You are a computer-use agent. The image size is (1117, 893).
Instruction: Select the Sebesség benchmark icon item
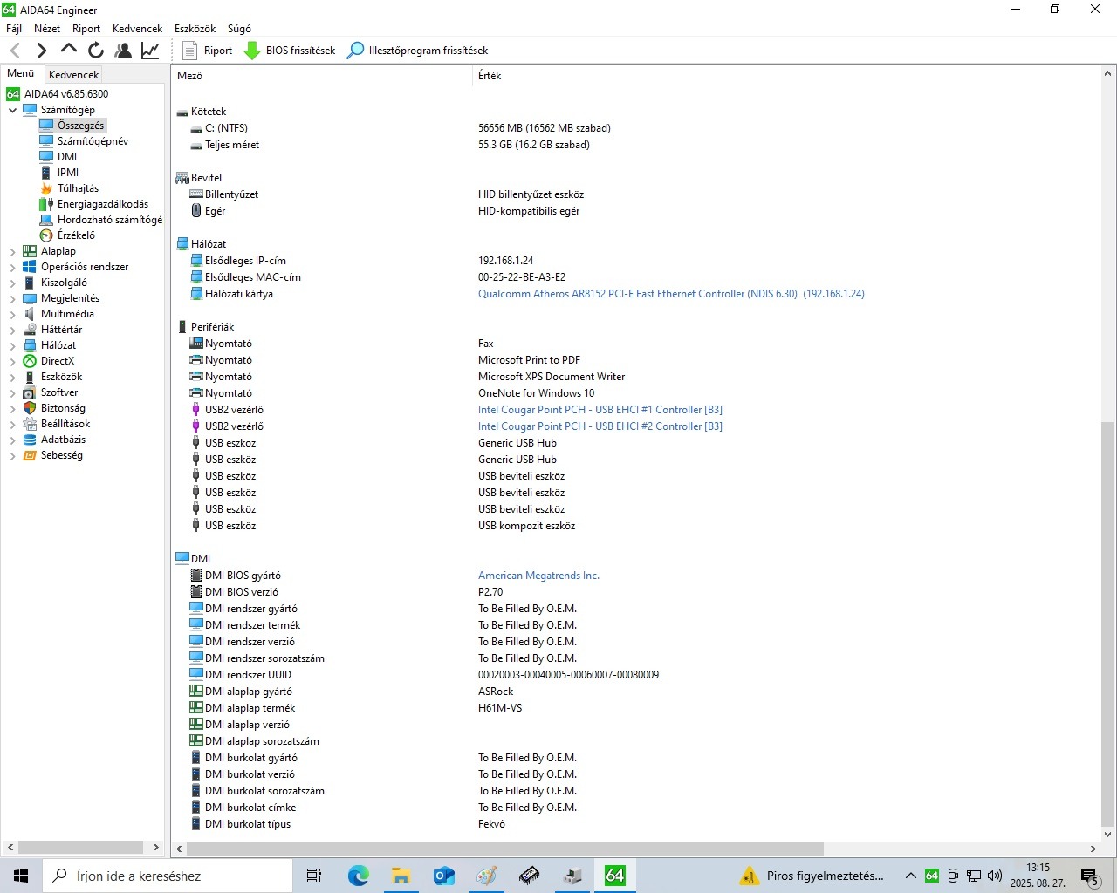coord(30,455)
